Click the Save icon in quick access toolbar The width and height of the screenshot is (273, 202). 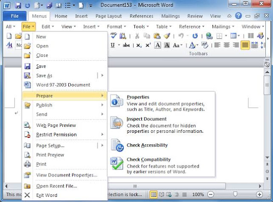(x=18, y=6)
